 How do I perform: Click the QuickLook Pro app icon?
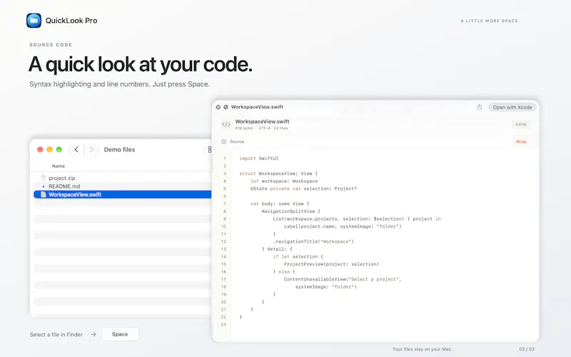pyautogui.click(x=34, y=21)
